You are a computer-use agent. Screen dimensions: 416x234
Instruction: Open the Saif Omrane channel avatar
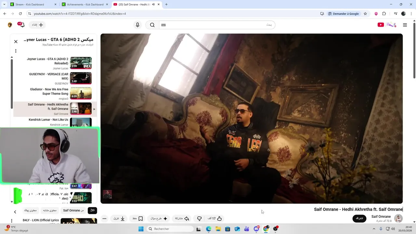click(x=398, y=218)
